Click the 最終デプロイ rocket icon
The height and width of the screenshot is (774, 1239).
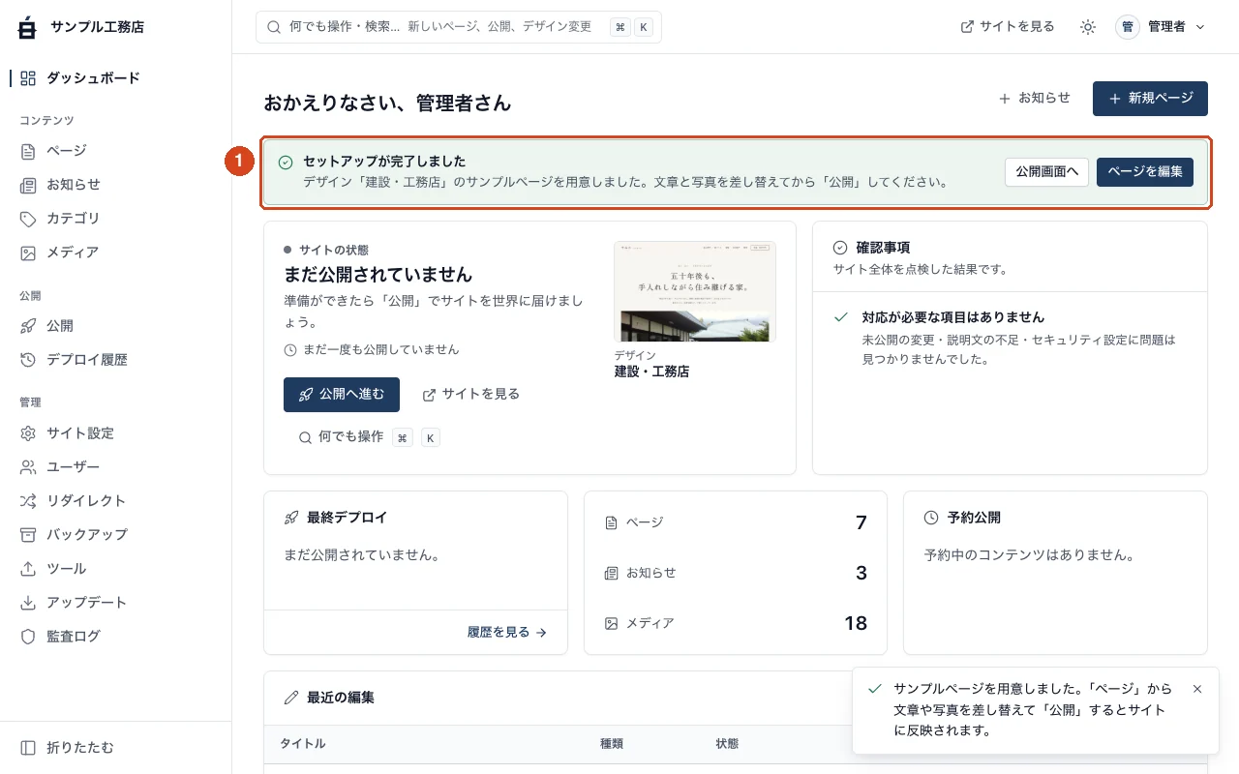pos(291,518)
